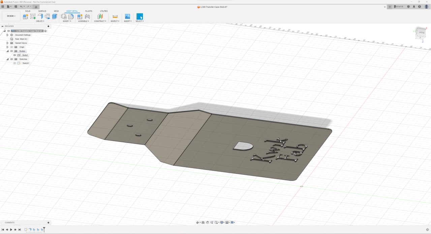Collapse the Sketches folder
431x234 pixels.
click(x=7, y=59)
